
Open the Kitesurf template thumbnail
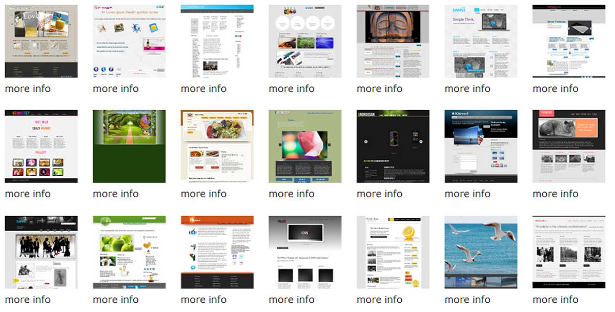(x=481, y=147)
